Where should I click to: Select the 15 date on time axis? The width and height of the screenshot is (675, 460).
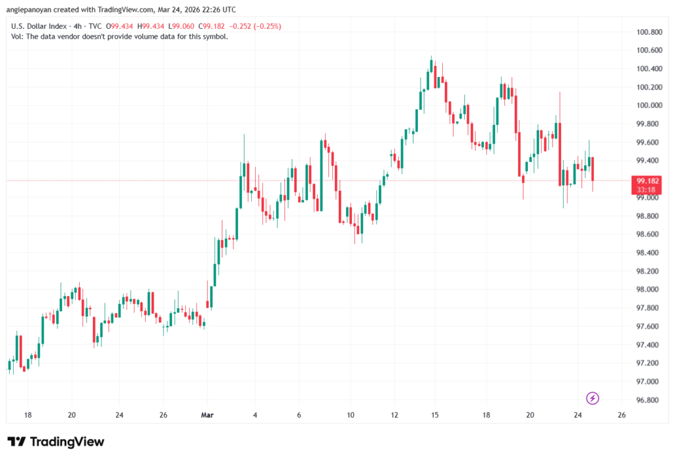[x=435, y=415]
